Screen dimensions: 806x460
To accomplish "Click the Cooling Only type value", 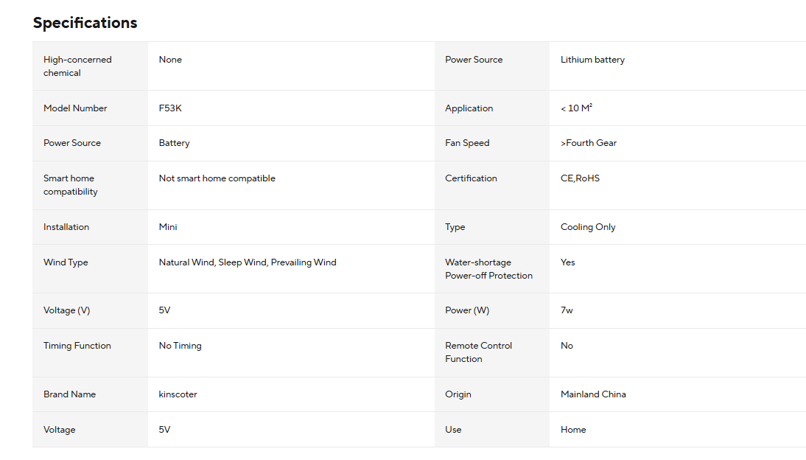I will tap(587, 227).
